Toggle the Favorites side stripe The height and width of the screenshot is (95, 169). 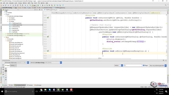coord(1,79)
